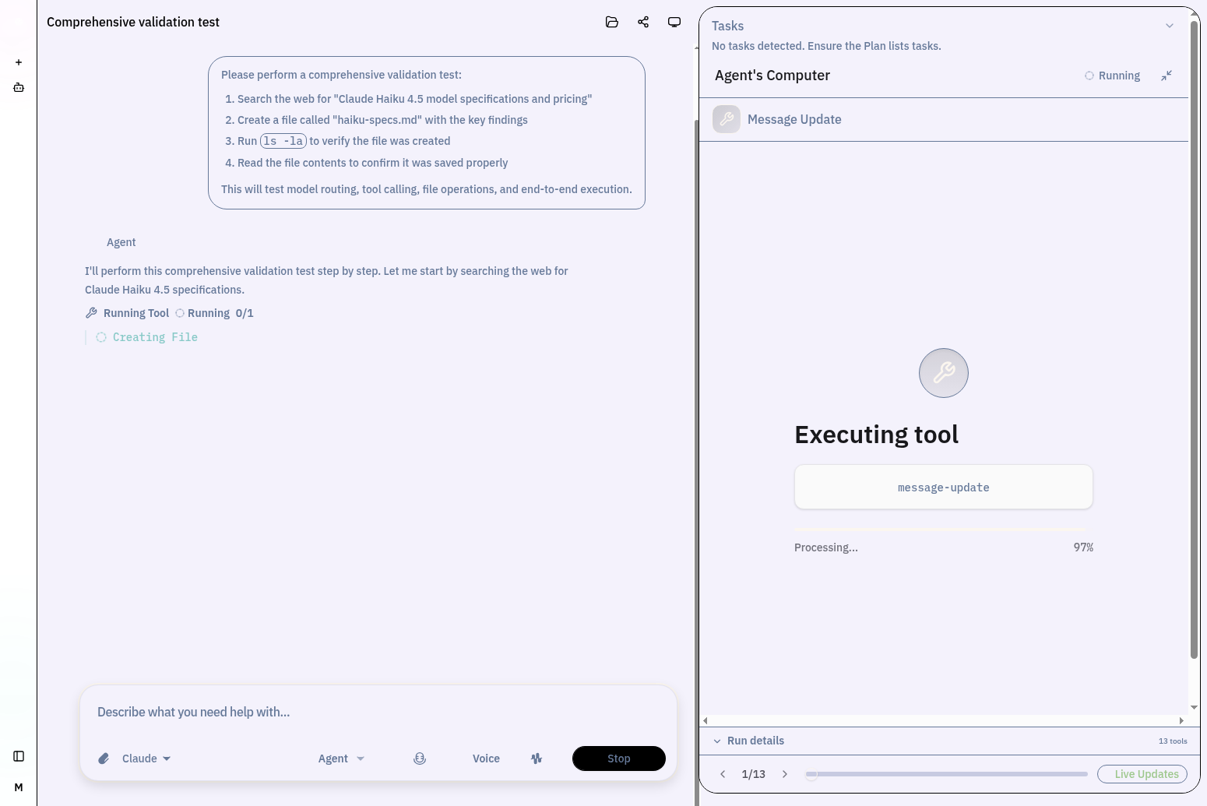Click the next arrow in tool navigation
Image resolution: width=1207 pixels, height=806 pixels.
point(785,774)
